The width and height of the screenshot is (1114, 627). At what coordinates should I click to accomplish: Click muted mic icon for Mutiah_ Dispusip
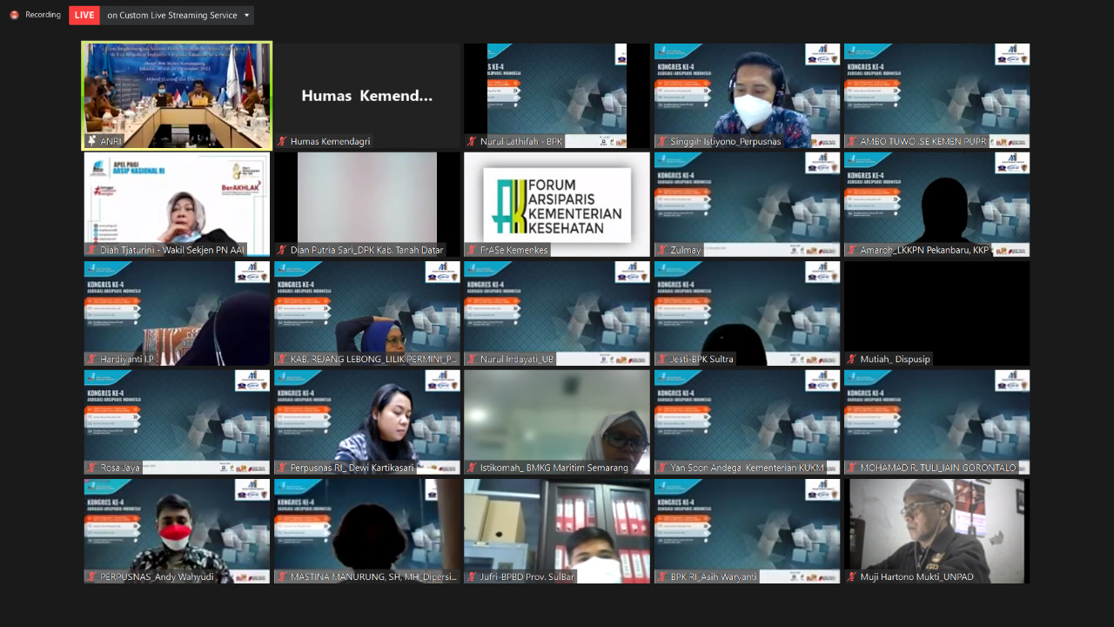[x=852, y=359]
